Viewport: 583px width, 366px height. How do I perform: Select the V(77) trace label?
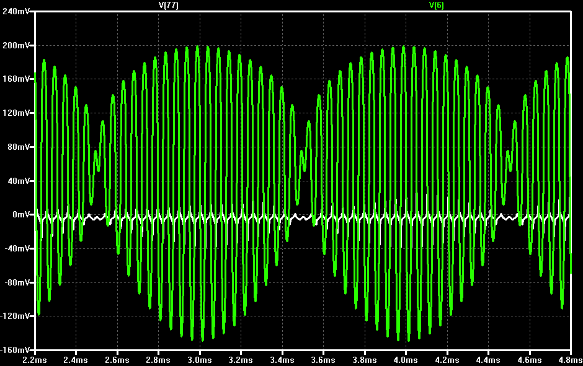(x=169, y=5)
